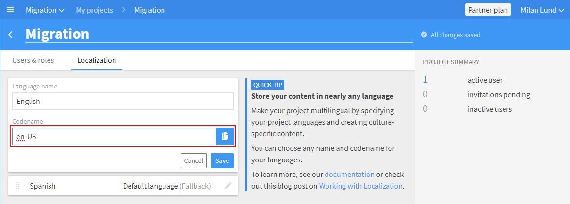
Task: Save the language settings
Action: [222, 160]
